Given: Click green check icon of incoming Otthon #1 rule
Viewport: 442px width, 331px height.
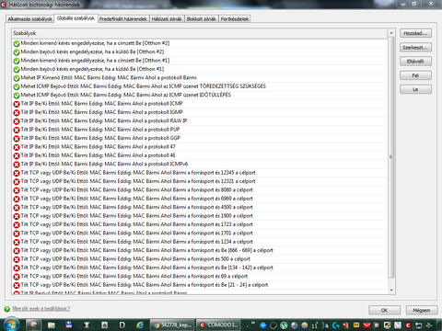Looking at the screenshot, I should (x=17, y=70).
